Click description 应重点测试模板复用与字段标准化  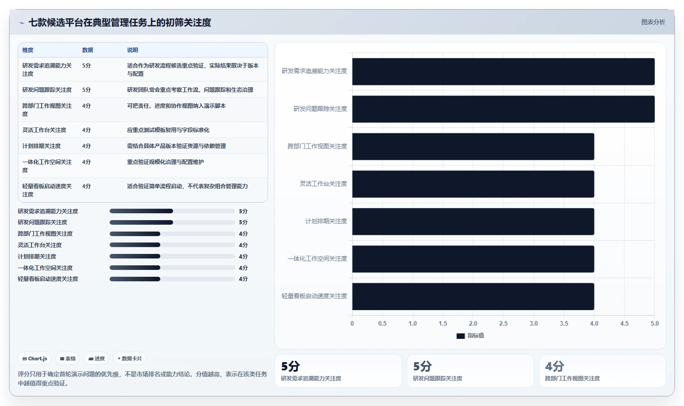[168, 130]
